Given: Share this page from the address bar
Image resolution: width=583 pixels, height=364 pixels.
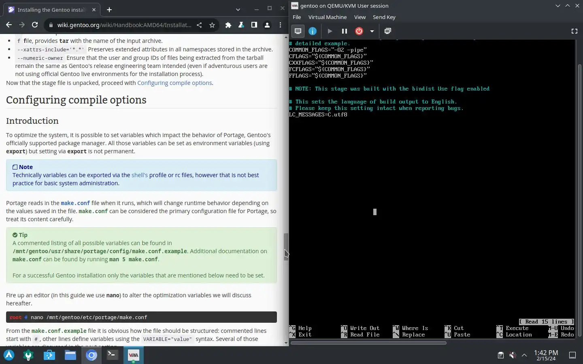Looking at the screenshot, I should tap(199, 25).
